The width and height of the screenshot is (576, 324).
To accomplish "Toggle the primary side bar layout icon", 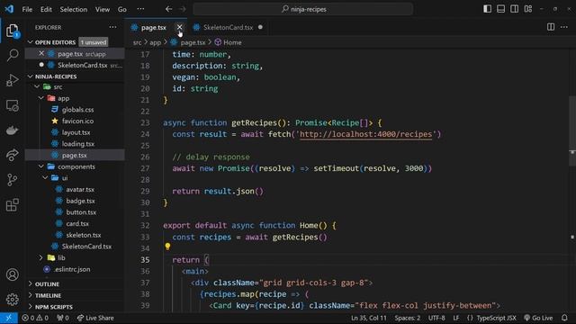I will (487, 9).
